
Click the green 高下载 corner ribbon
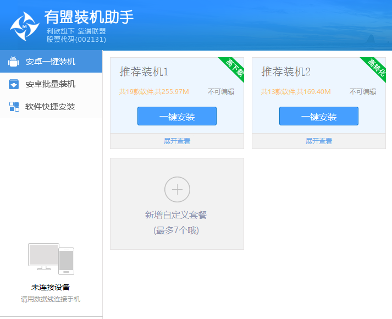click(233, 68)
